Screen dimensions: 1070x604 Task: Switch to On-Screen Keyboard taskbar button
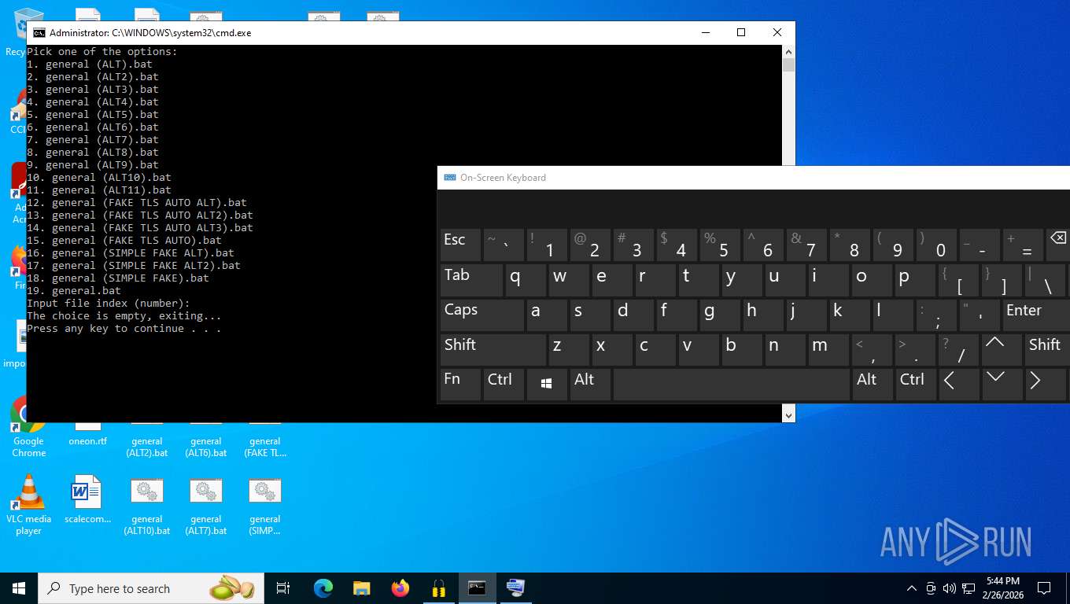tap(516, 587)
